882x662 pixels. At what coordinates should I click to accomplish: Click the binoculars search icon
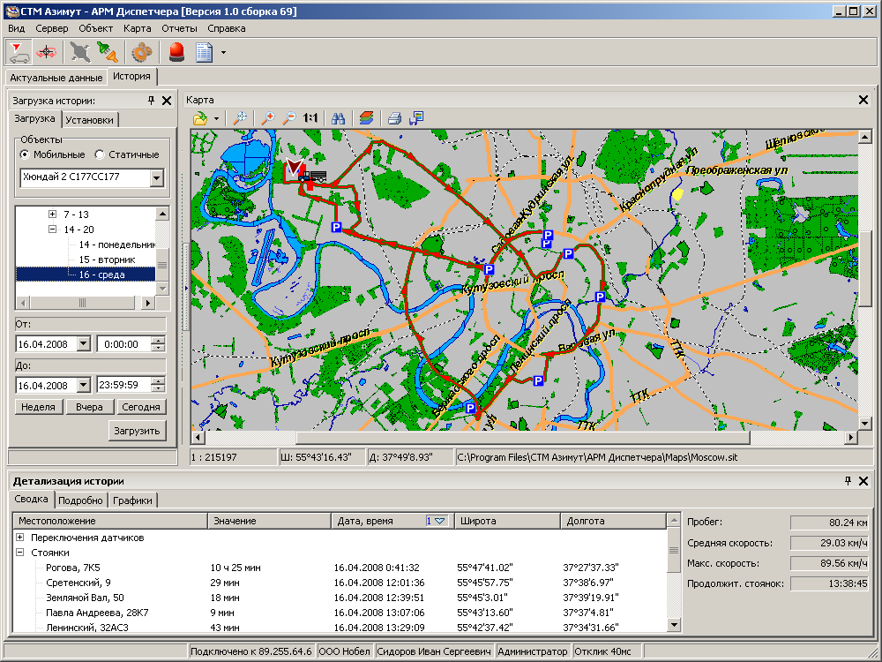tap(337, 117)
